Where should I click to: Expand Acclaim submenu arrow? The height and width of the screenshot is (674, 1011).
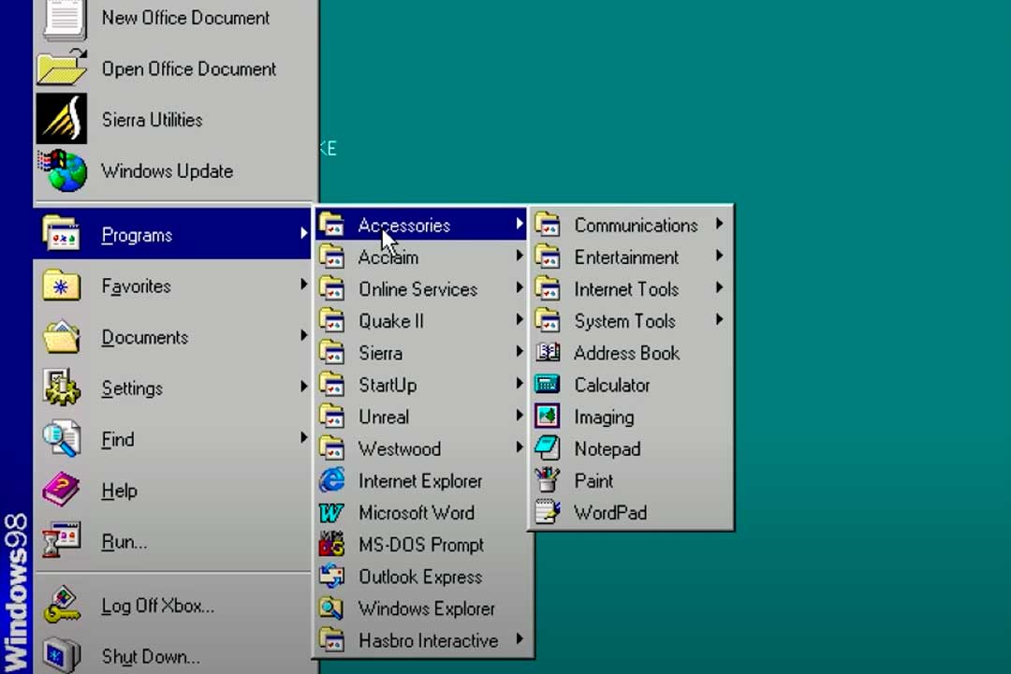tap(519, 256)
